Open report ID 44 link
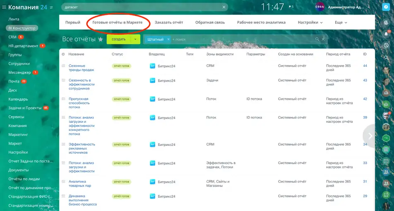Viewport: 394px width, 211px height. click(365, 66)
